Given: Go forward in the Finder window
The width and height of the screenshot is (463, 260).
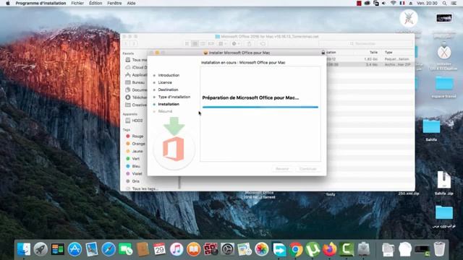Looking at the screenshot, I should pos(134,43).
